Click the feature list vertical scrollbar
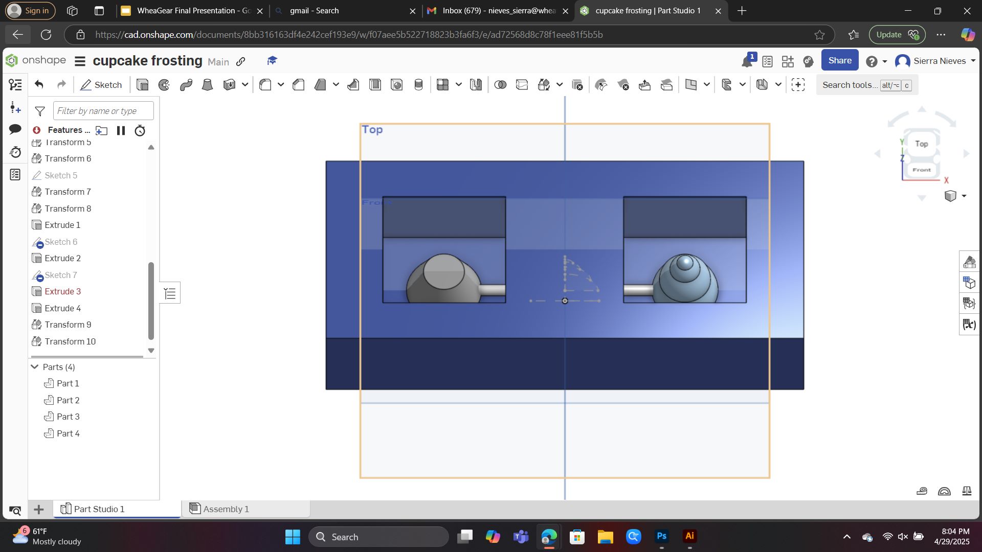 pyautogui.click(x=151, y=301)
